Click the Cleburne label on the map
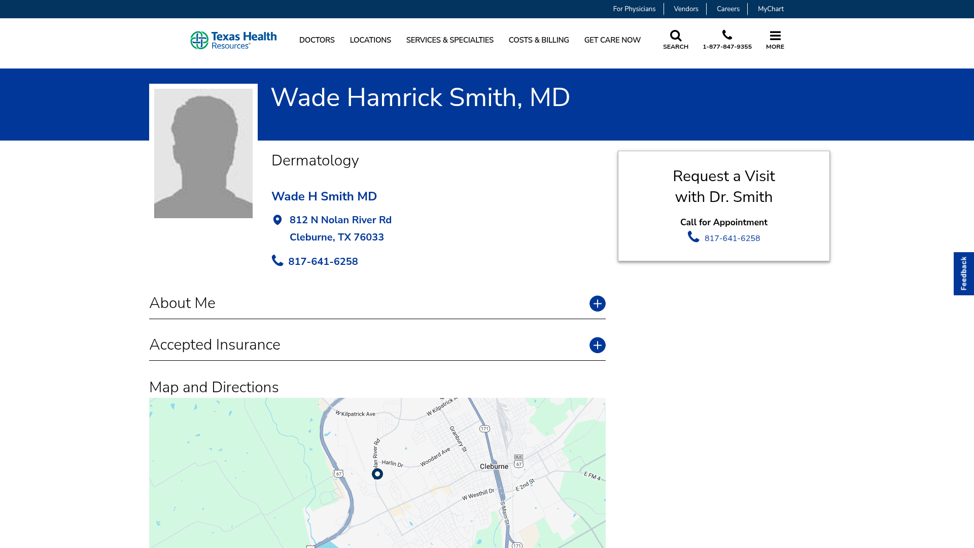This screenshot has height=548, width=974. pos(494,466)
